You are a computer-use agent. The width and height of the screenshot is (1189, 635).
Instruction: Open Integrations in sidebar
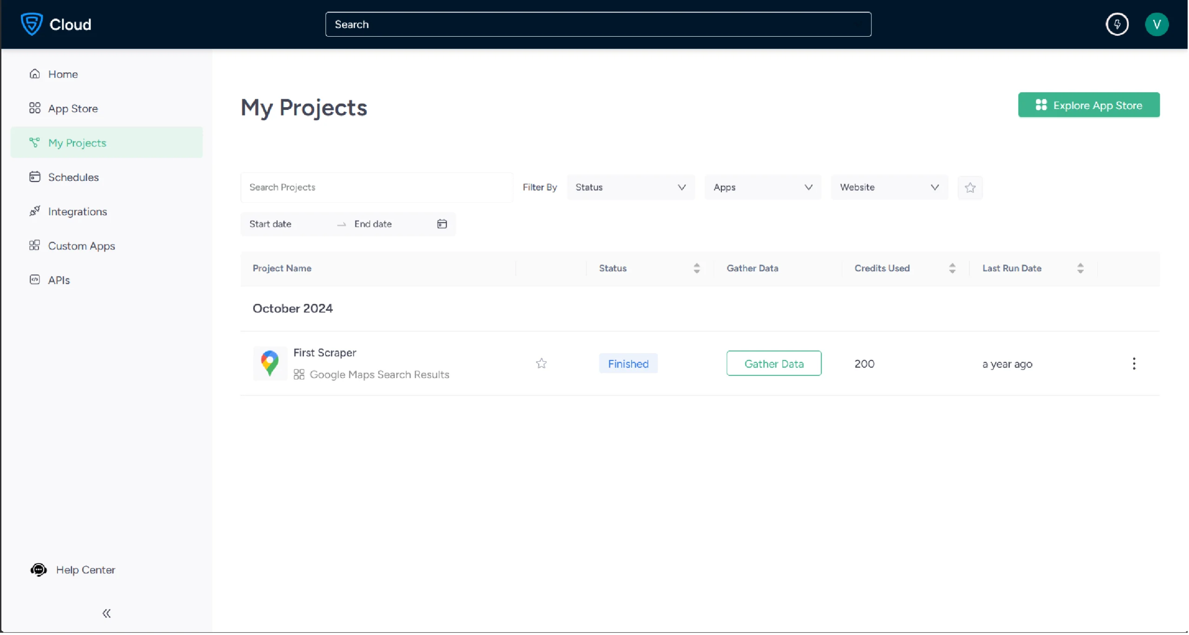[106, 211]
